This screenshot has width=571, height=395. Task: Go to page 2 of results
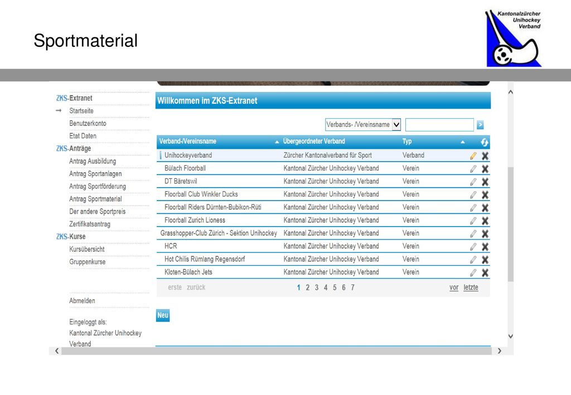point(308,287)
